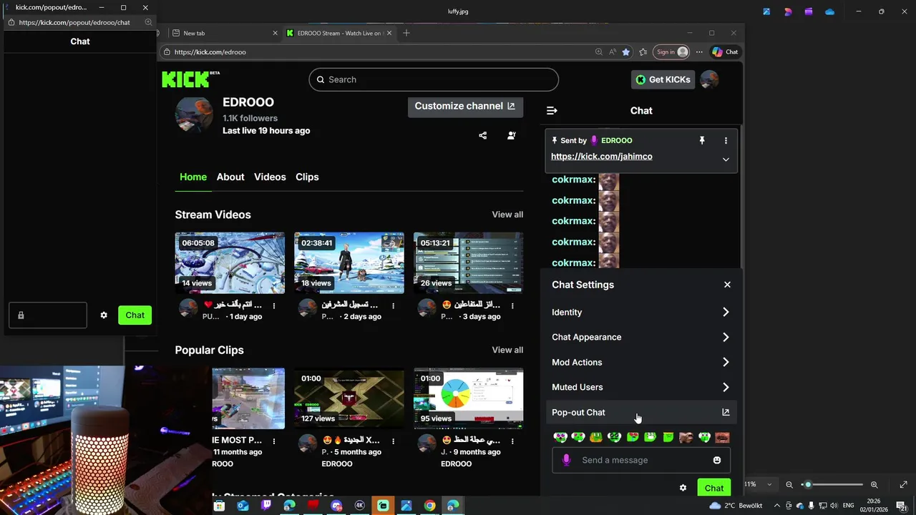Click the OneDrive cloud icon in photo viewer
The height and width of the screenshot is (515, 916).
pyautogui.click(x=829, y=11)
